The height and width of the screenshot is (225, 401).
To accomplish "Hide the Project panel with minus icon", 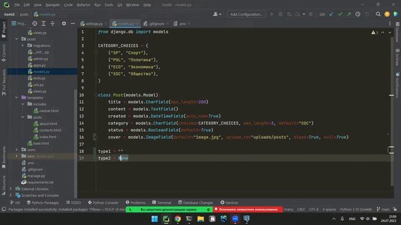I will pyautogui.click(x=73, y=24).
